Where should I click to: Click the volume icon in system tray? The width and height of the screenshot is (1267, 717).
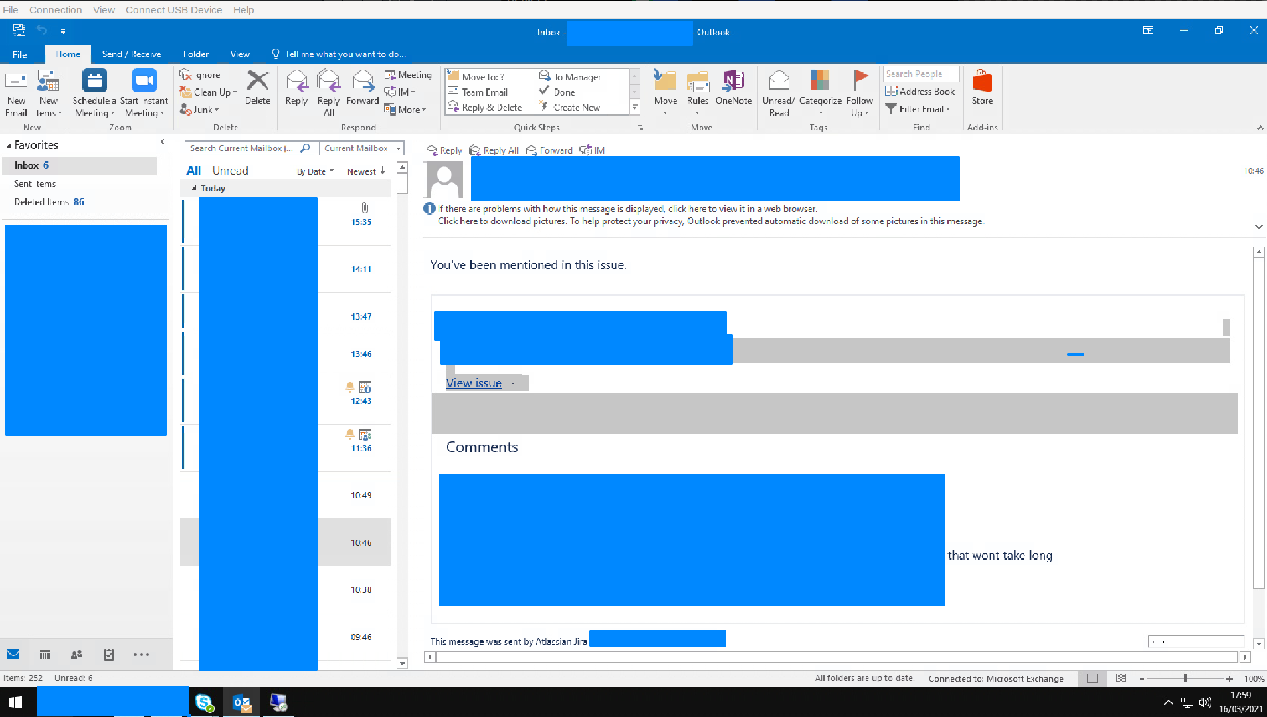[1205, 702]
